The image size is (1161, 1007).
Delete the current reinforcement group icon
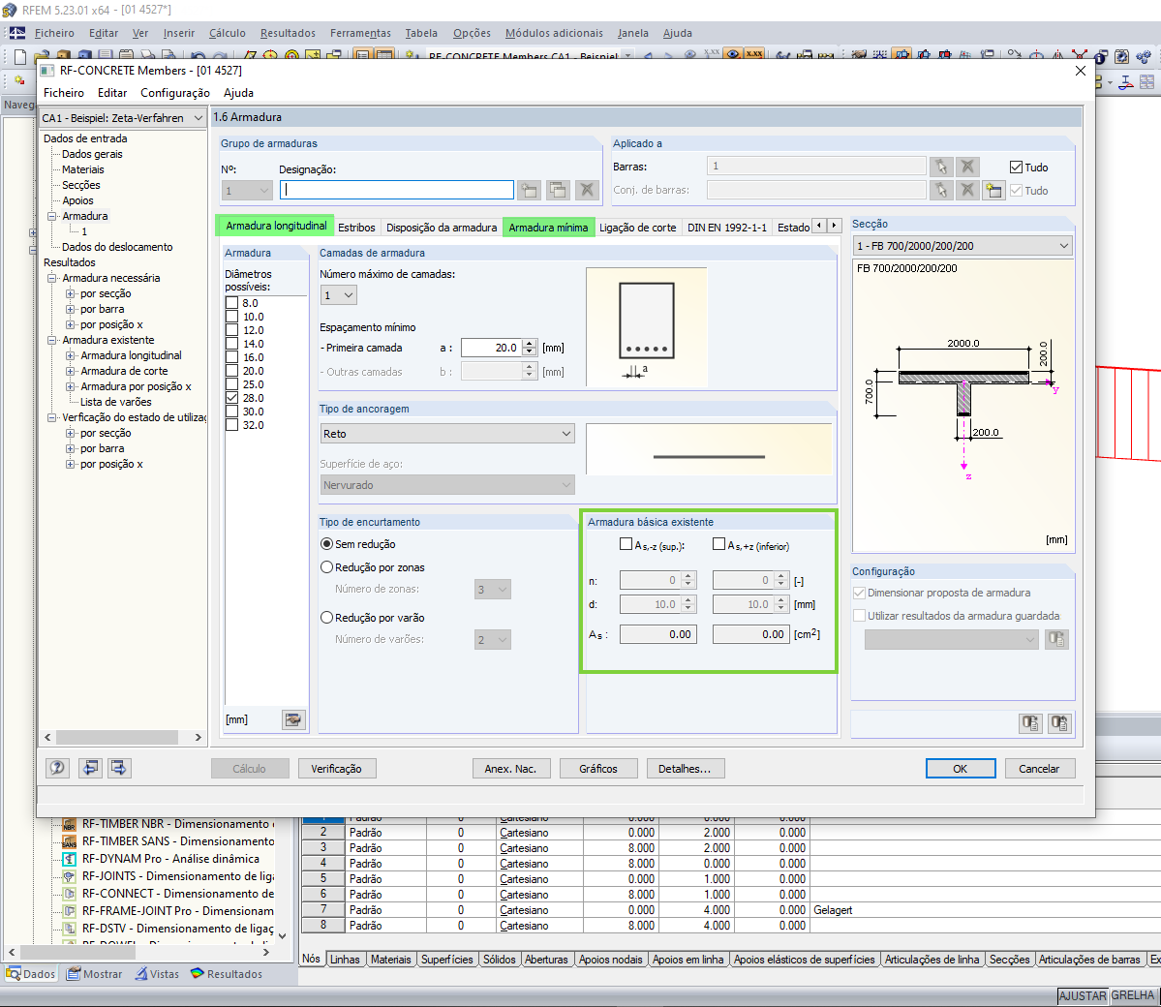tap(587, 191)
